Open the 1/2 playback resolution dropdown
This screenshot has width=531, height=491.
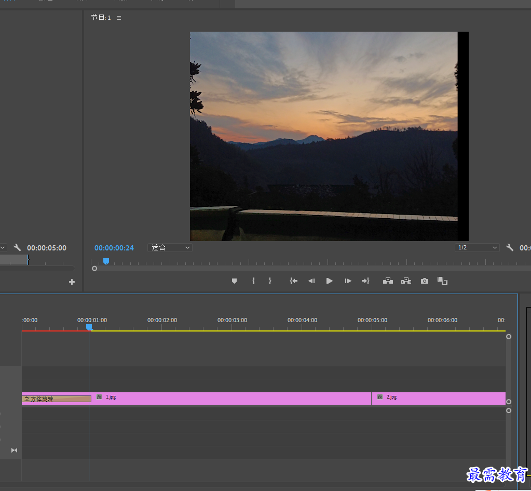[x=477, y=247]
